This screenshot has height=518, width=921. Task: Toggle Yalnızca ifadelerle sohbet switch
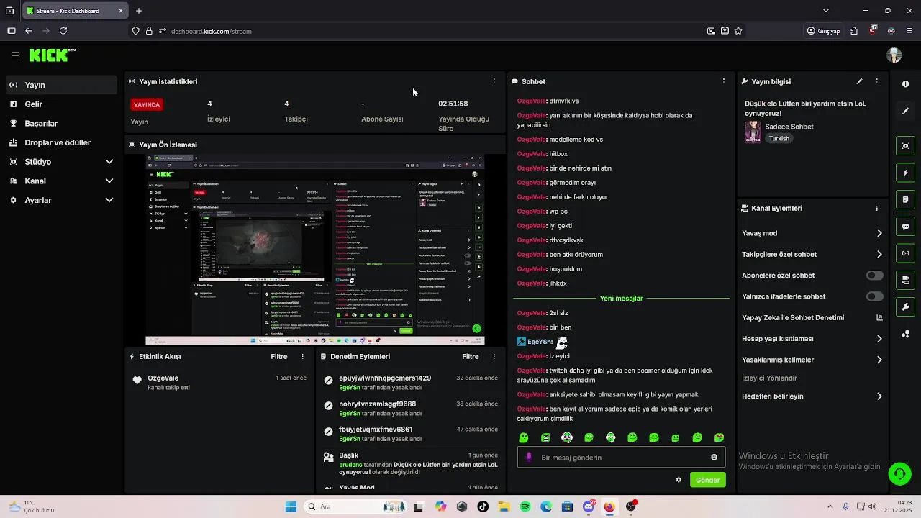(875, 296)
